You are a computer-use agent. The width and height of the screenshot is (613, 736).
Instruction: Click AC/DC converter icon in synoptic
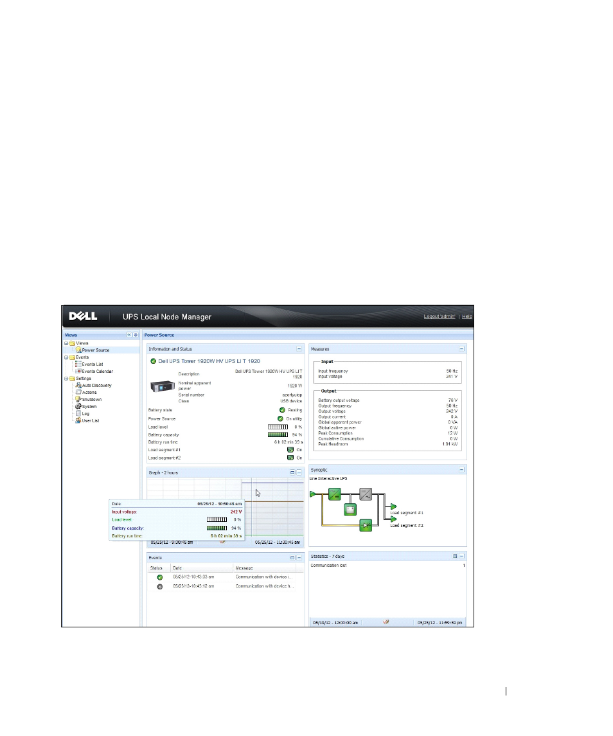(x=335, y=494)
